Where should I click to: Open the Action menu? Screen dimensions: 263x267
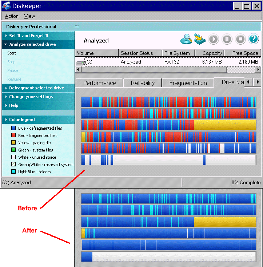(12, 16)
